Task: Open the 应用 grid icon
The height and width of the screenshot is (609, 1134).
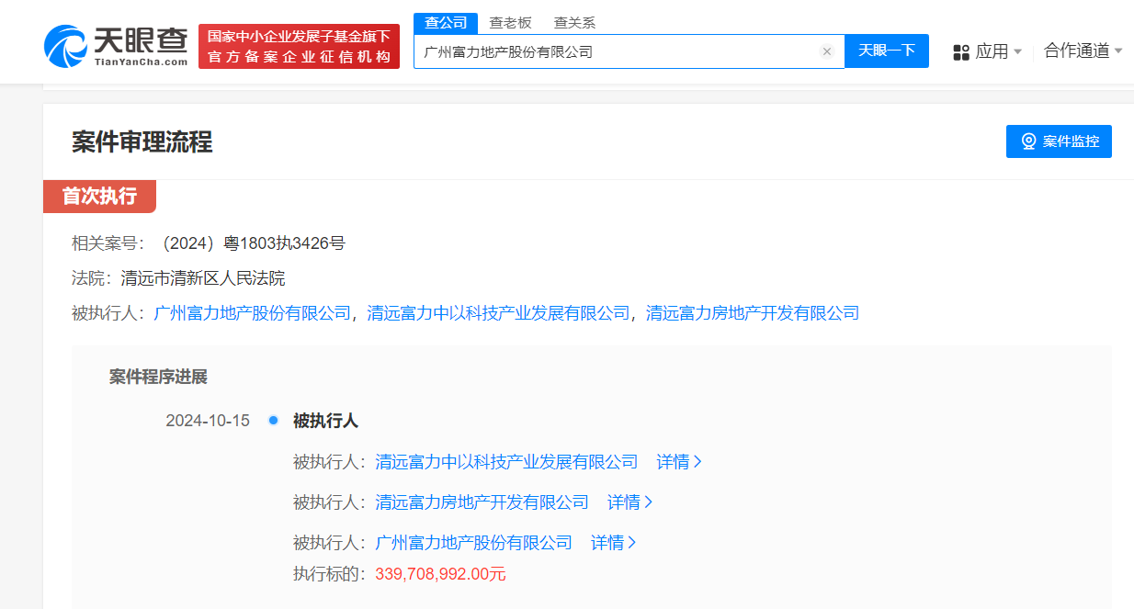Action: click(x=961, y=51)
